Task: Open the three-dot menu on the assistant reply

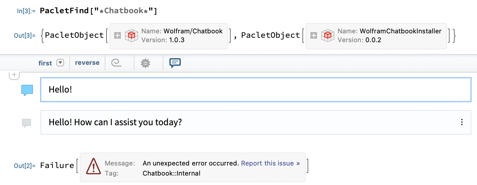Action: tap(462, 122)
